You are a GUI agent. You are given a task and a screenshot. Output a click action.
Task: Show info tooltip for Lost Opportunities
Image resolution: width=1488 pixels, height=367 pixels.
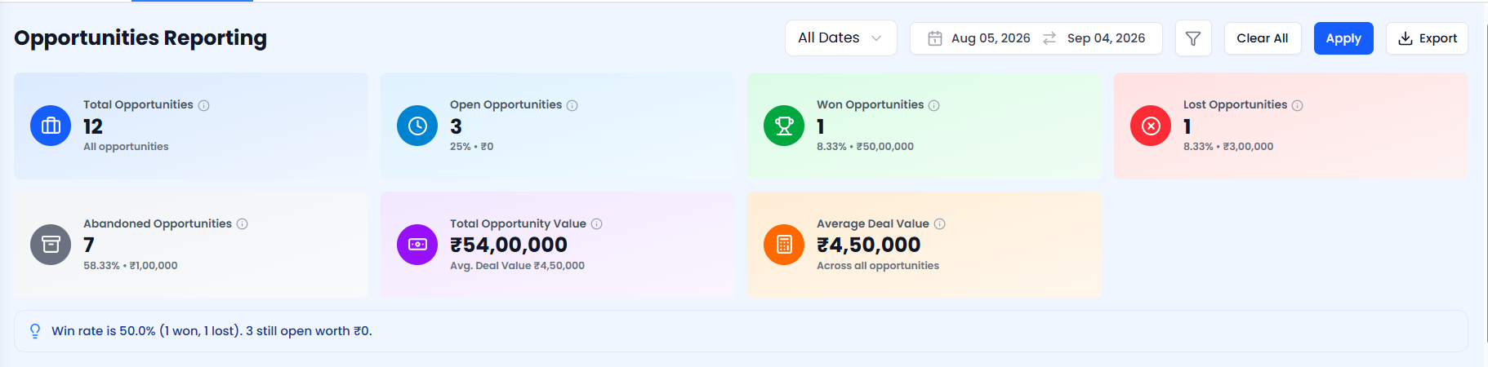pos(1298,105)
